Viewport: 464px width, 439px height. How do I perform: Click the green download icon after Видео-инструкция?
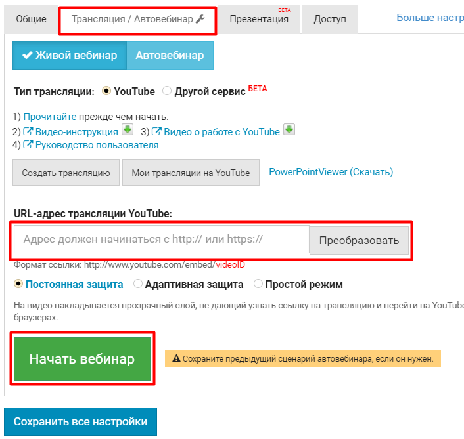tap(128, 129)
